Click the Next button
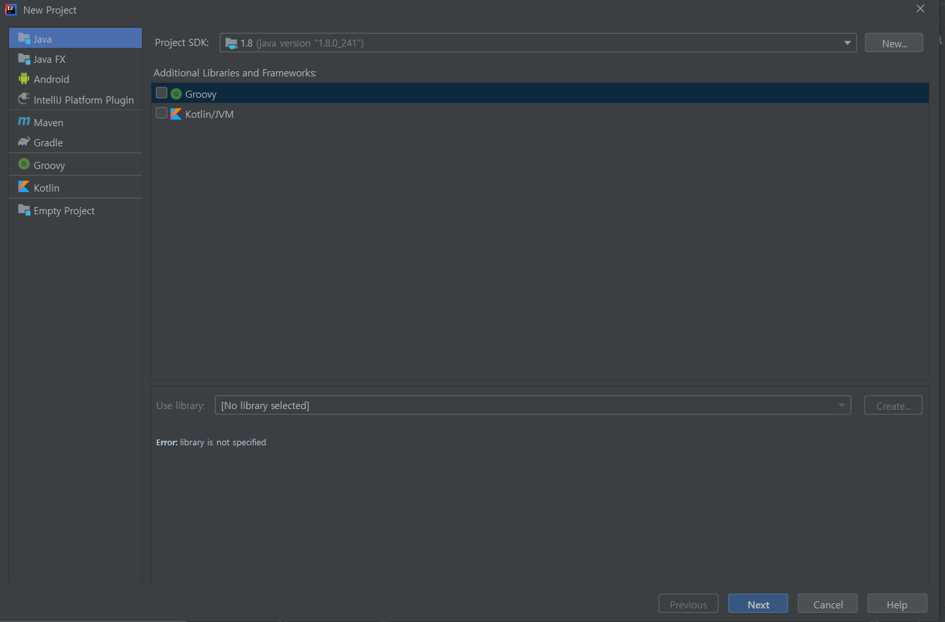Viewport: 945px width, 622px height. pyautogui.click(x=758, y=604)
